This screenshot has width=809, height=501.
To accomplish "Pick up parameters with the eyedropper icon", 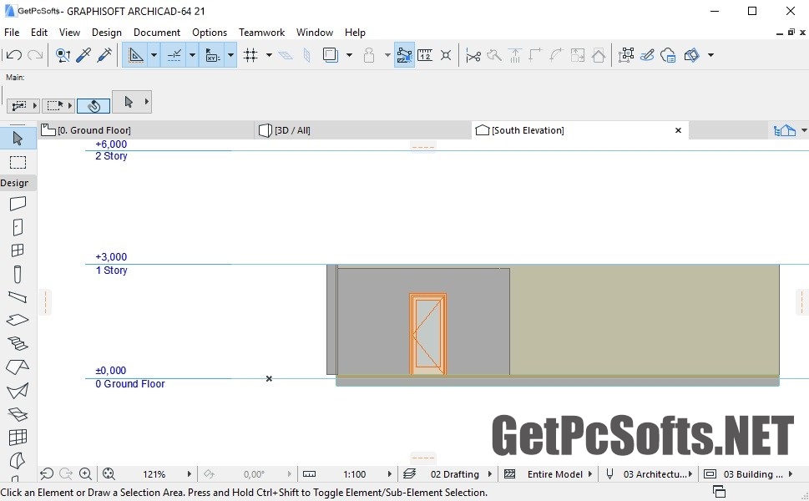I will [x=83, y=54].
